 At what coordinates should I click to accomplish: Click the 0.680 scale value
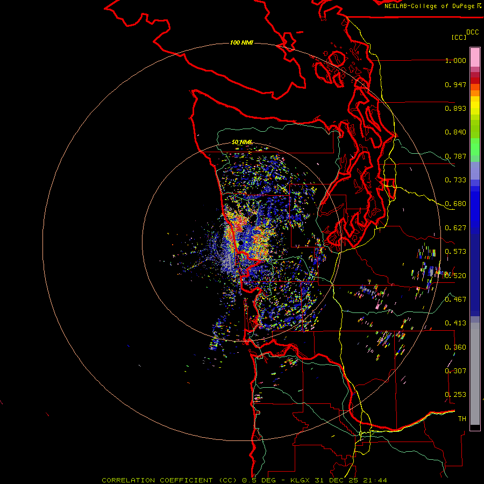click(455, 204)
